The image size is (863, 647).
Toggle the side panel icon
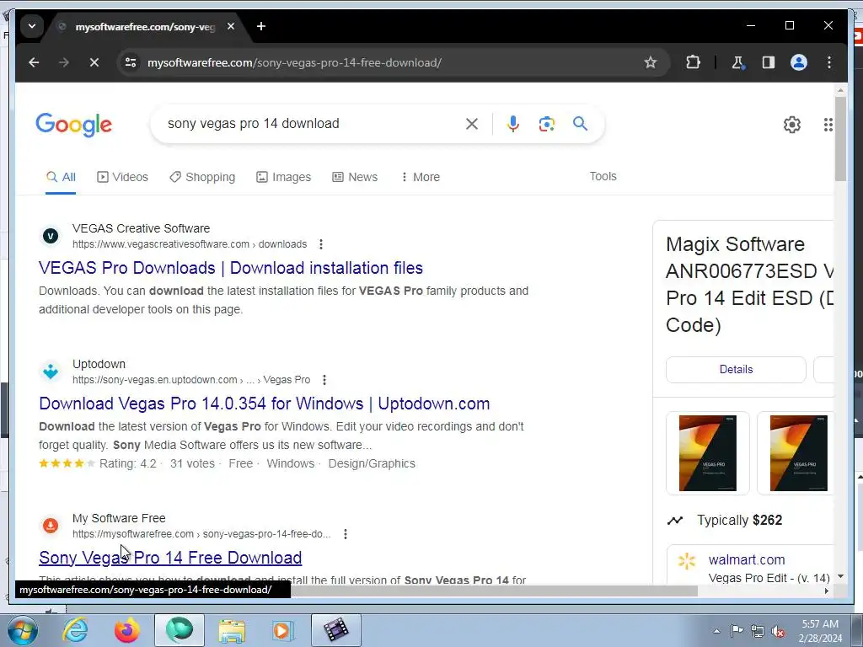[769, 62]
